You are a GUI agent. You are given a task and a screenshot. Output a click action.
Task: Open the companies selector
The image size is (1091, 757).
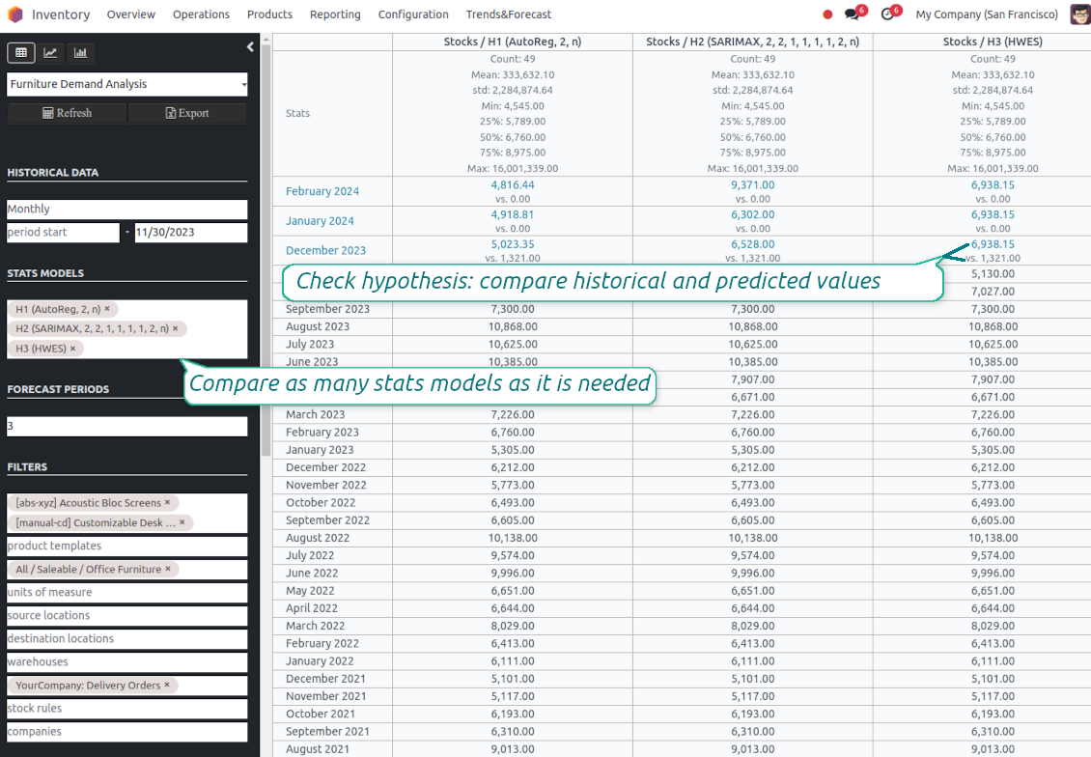click(127, 731)
